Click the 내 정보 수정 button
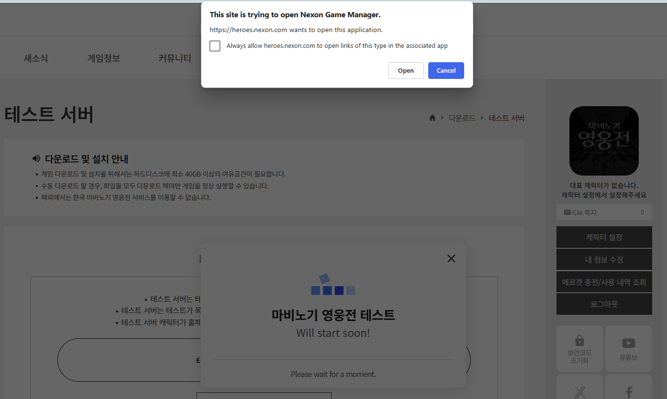This screenshot has width=667, height=399. tap(604, 260)
